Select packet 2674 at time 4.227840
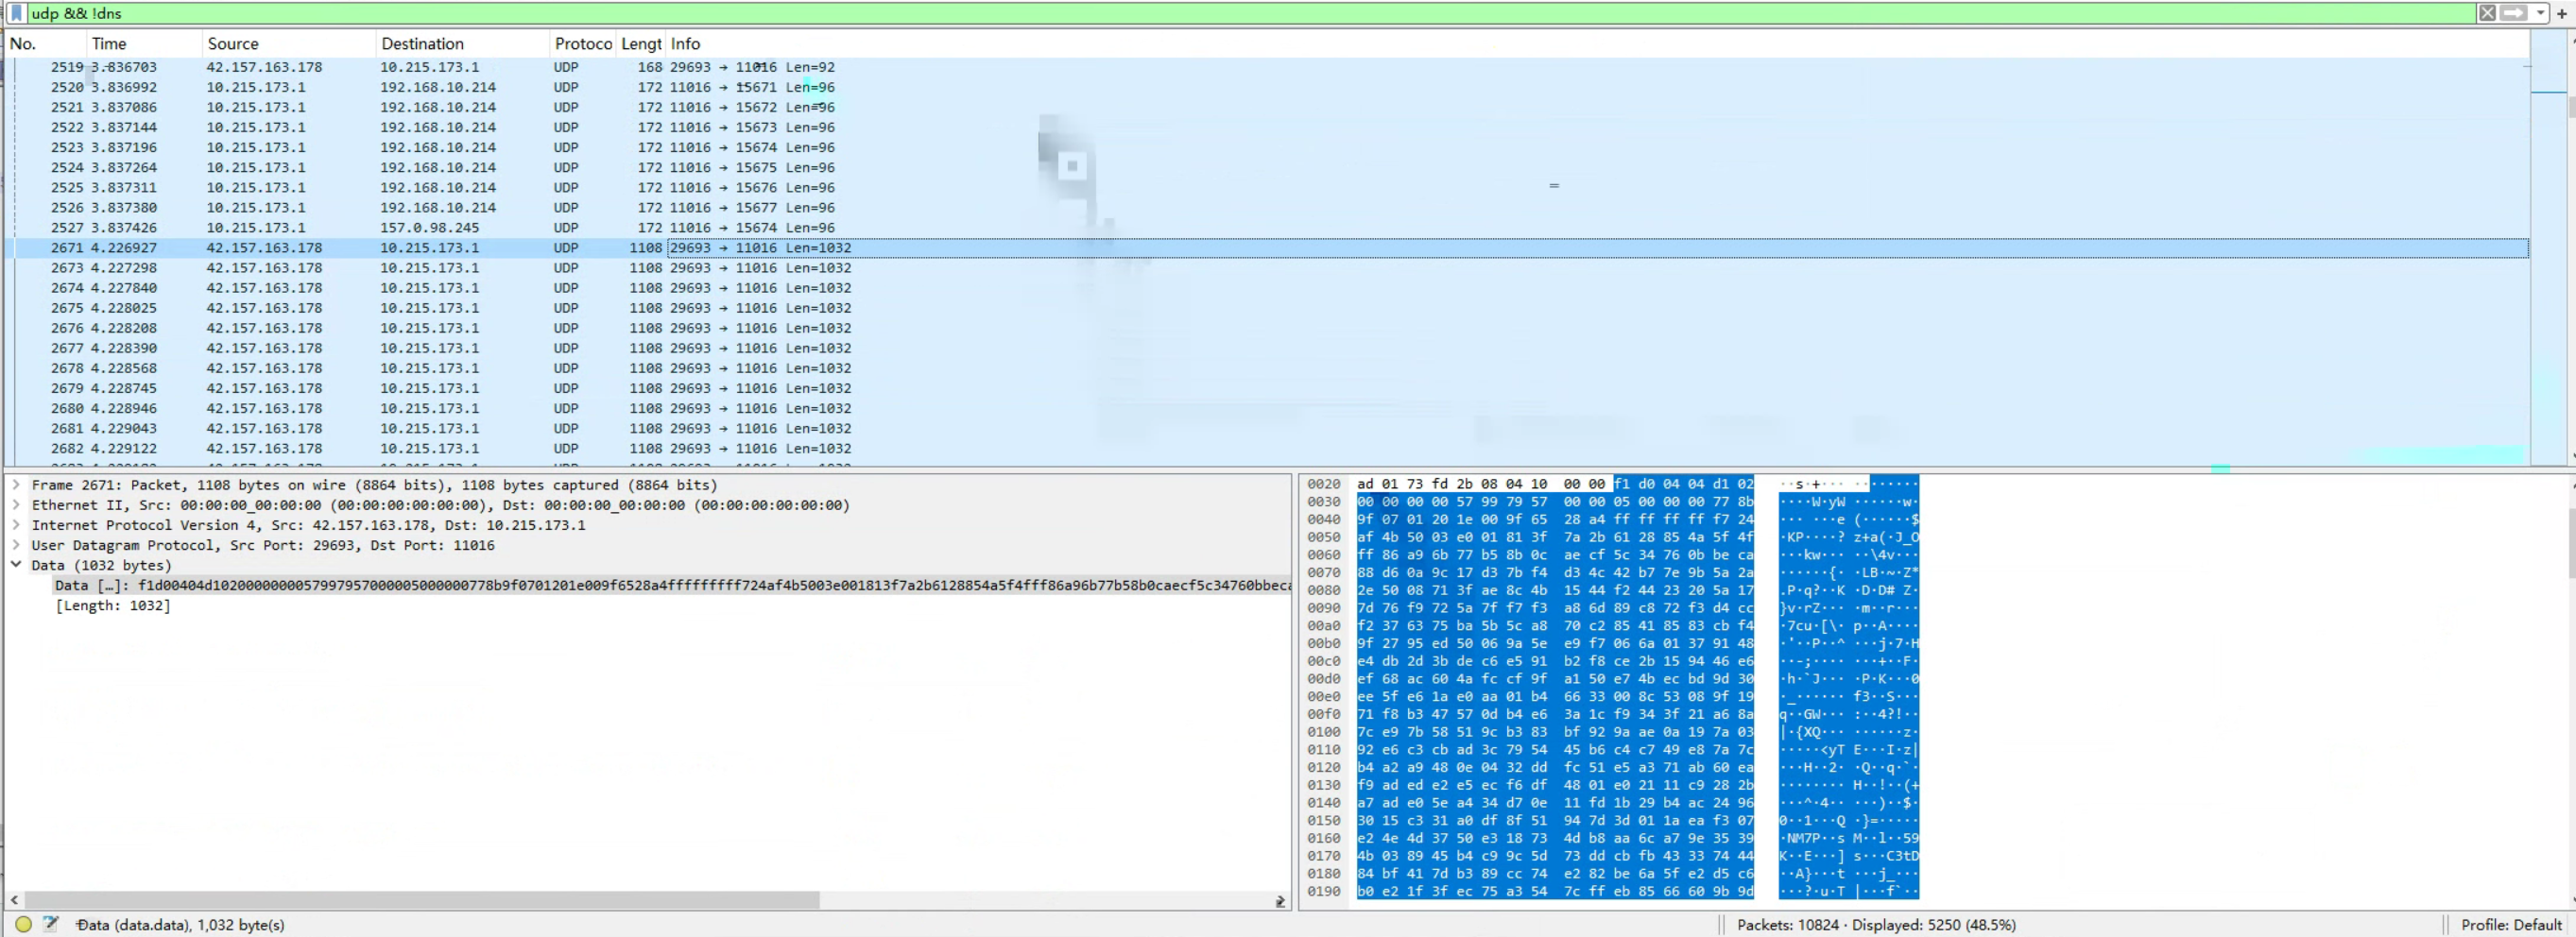The image size is (2576, 937). click(x=1266, y=288)
